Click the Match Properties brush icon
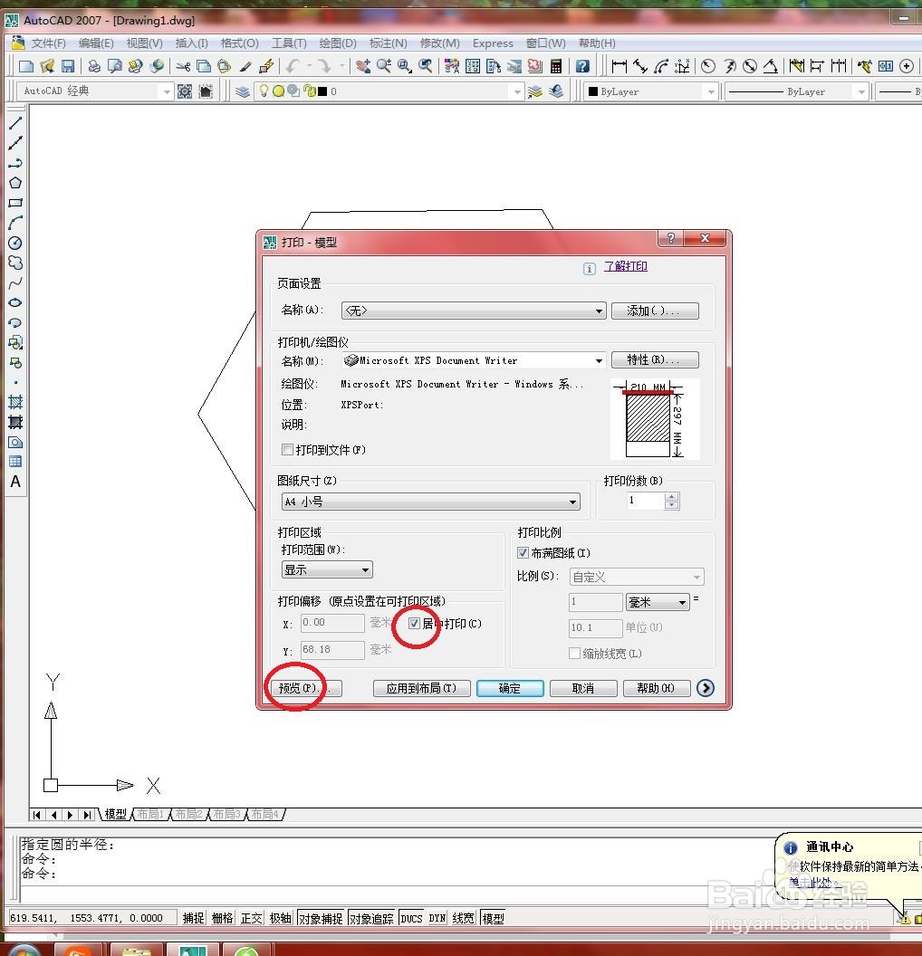This screenshot has height=956, width=922. 245,66
